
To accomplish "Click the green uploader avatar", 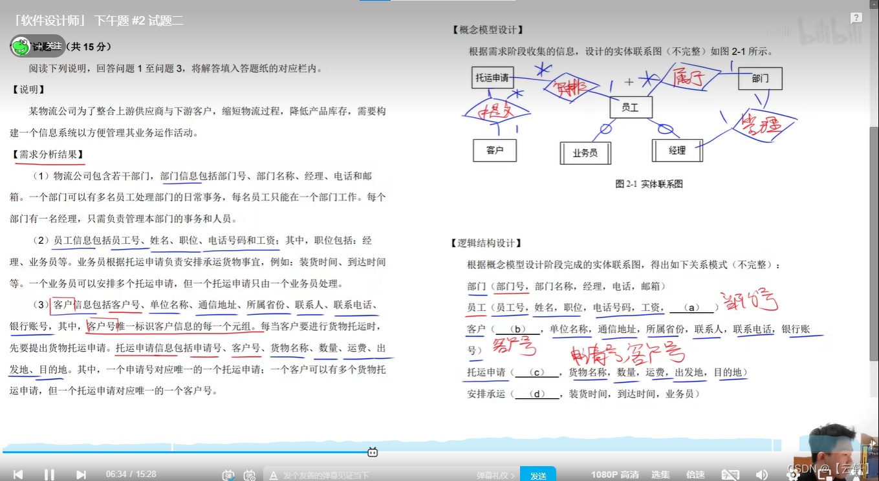I will (21, 47).
